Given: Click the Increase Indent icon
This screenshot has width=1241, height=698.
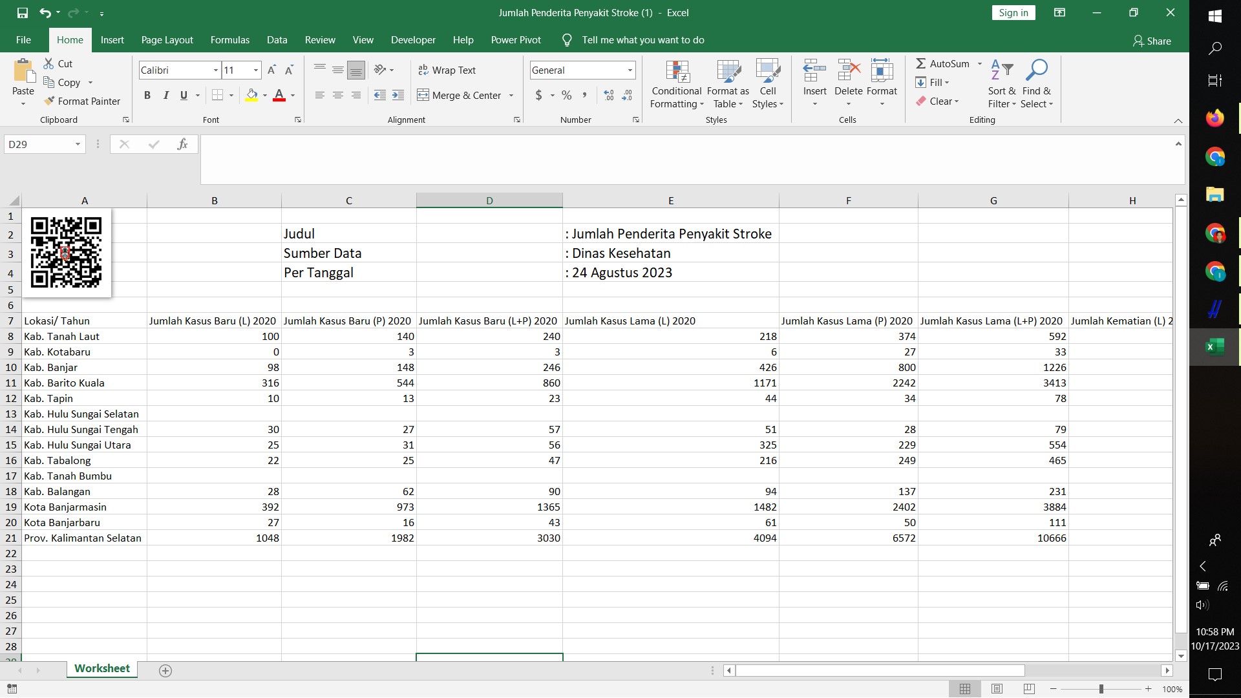Looking at the screenshot, I should pyautogui.click(x=398, y=96).
